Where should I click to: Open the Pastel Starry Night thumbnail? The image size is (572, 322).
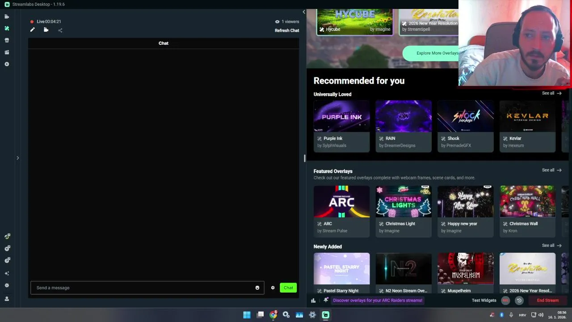(341, 269)
